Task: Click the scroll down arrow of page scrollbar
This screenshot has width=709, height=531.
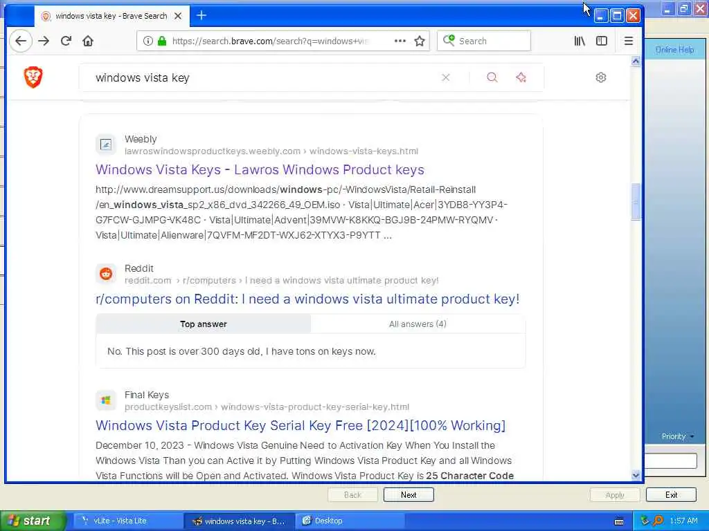Action: pos(636,475)
